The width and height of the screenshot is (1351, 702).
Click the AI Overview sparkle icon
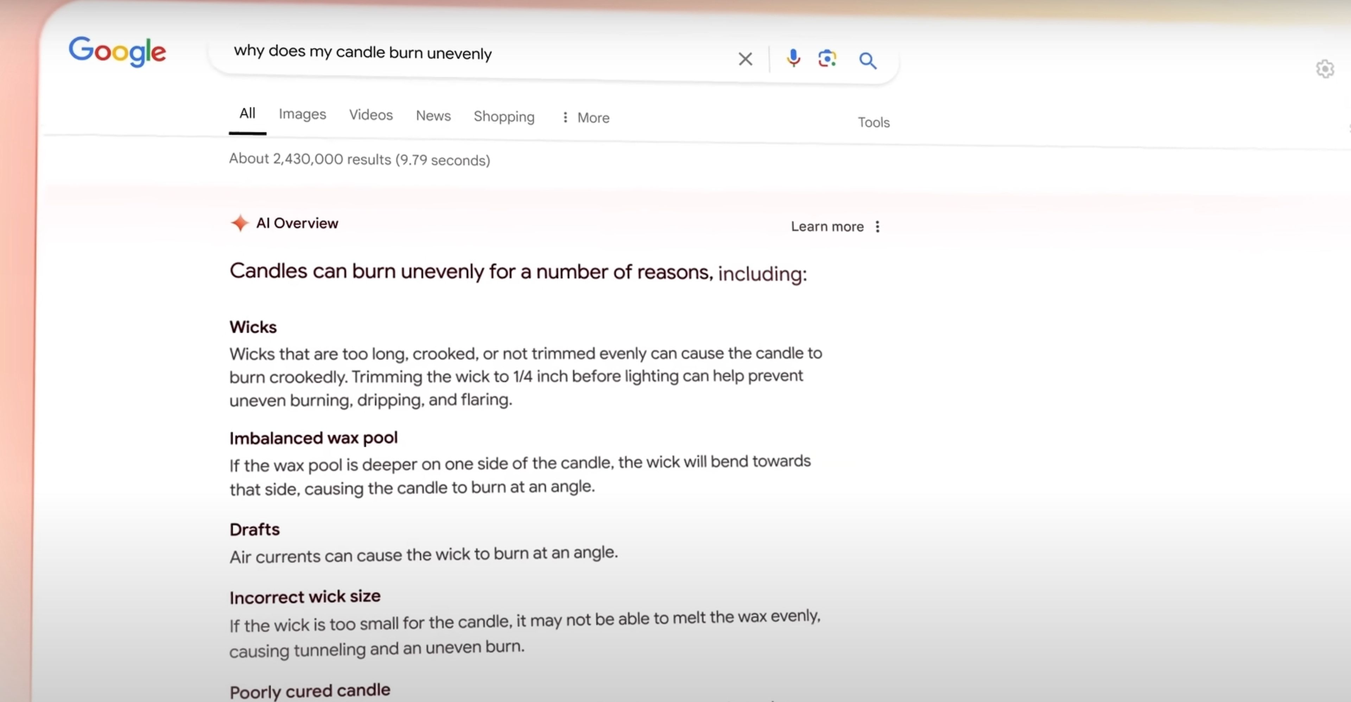[x=240, y=223]
